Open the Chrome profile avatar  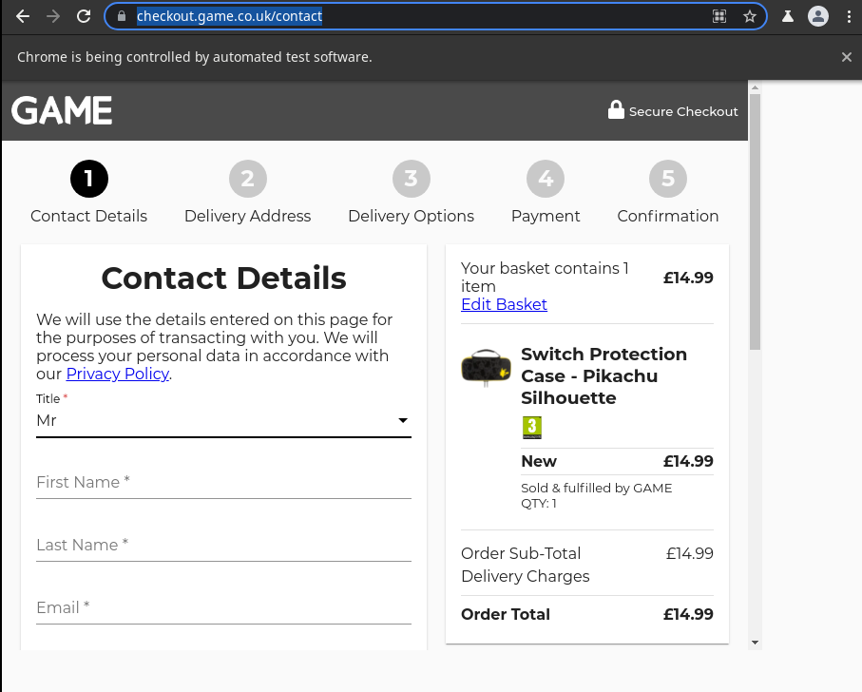tap(818, 16)
